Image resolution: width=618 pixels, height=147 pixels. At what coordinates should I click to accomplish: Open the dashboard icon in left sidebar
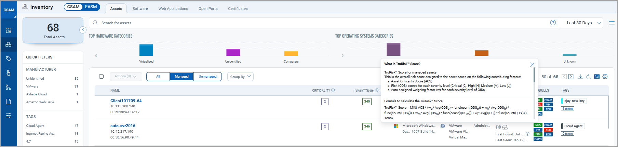(9, 30)
